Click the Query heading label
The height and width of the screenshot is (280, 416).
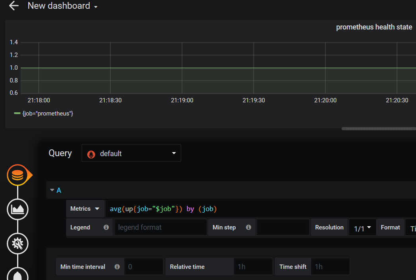click(x=60, y=153)
